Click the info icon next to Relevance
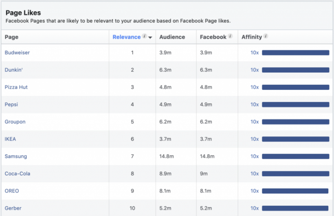 point(145,36)
